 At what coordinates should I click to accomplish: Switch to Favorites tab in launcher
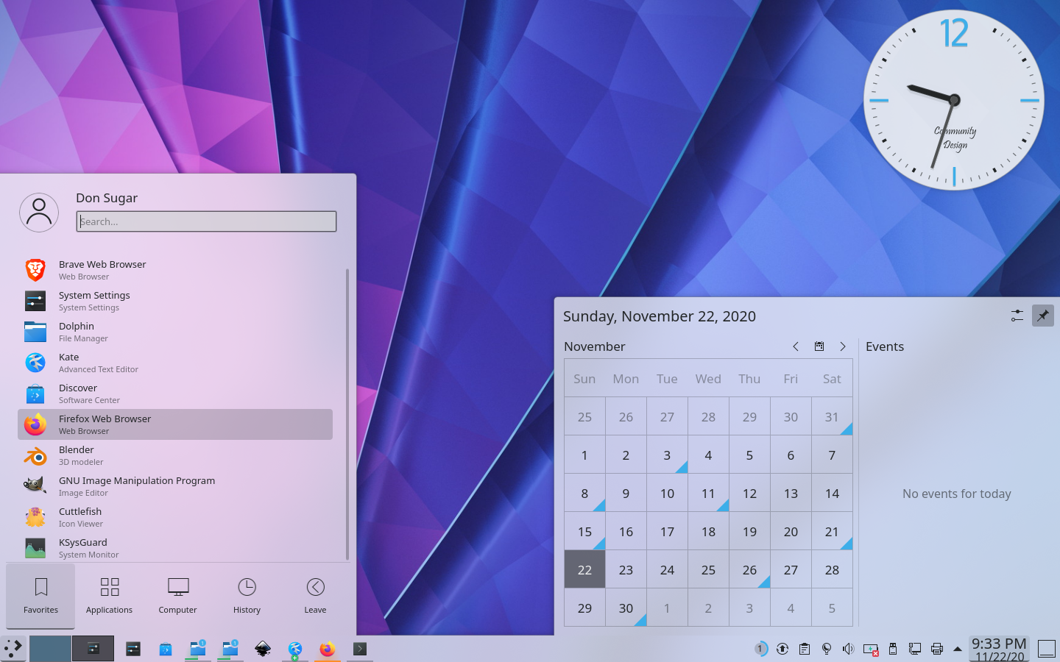(x=40, y=595)
